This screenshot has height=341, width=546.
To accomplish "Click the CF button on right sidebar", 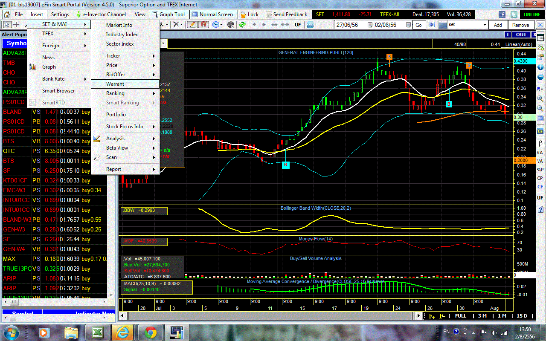I will pyautogui.click(x=540, y=187).
